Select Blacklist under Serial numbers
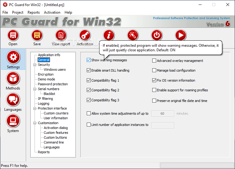The height and width of the screenshot is (169, 235). click(49, 94)
